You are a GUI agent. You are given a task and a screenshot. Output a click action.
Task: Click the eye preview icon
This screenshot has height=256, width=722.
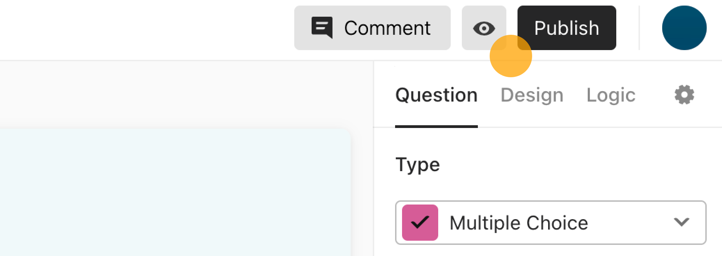click(x=484, y=28)
